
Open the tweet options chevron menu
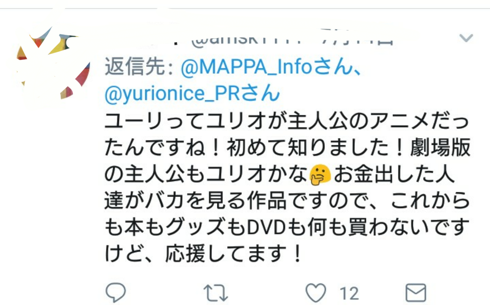(x=466, y=38)
